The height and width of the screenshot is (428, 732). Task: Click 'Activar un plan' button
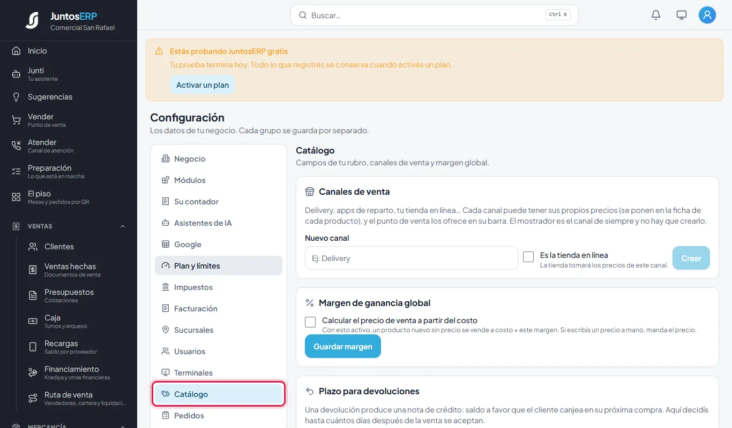click(x=203, y=85)
